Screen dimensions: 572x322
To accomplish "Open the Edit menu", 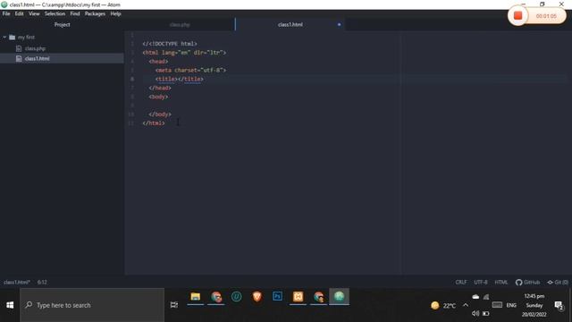I will click(20, 14).
